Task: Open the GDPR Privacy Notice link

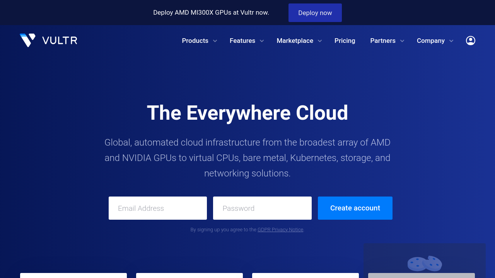Action: [280, 230]
